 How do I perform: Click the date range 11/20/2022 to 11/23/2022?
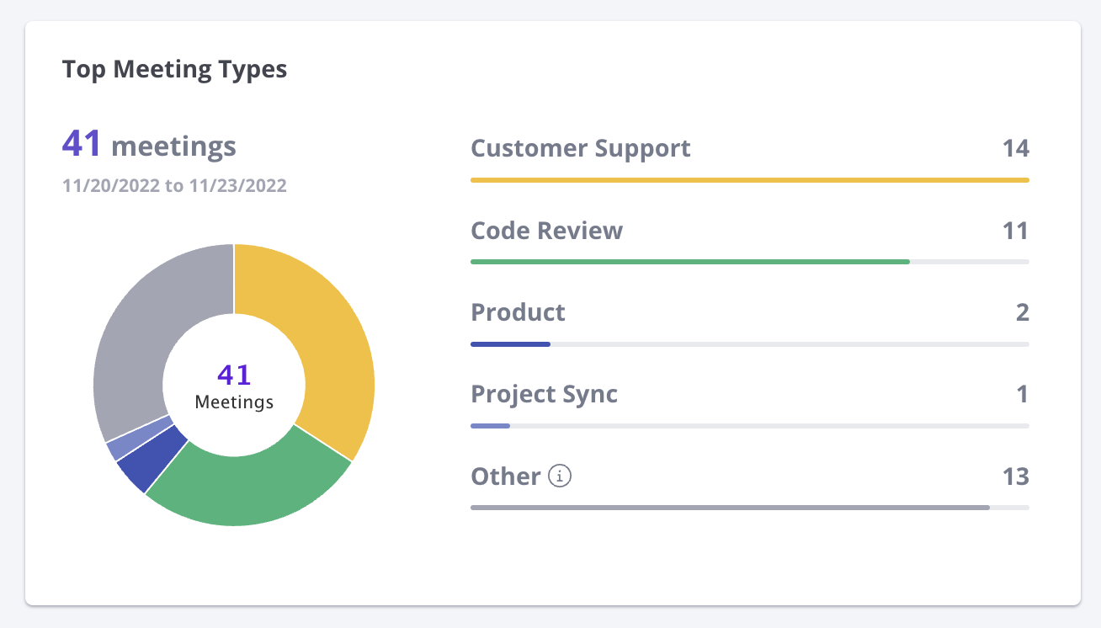(x=174, y=186)
